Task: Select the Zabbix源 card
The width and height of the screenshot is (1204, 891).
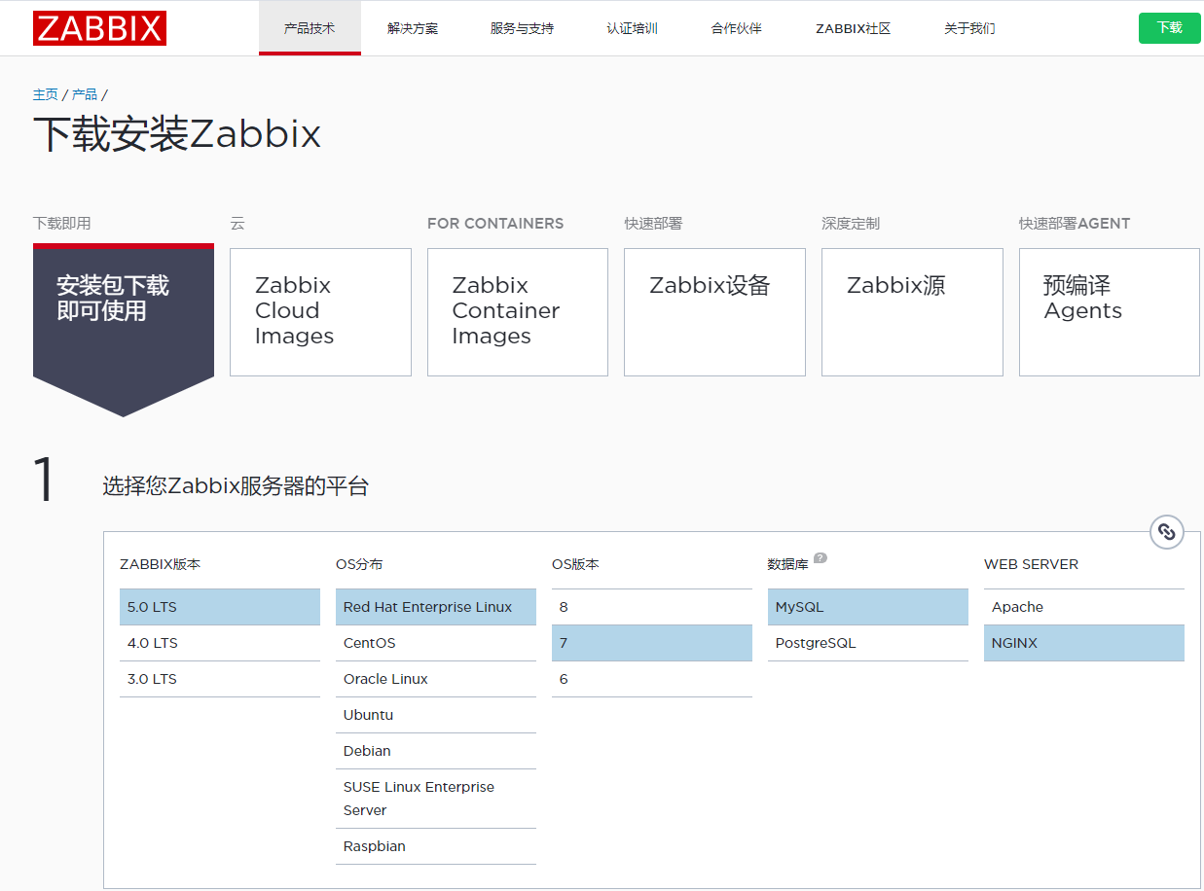Action: tap(912, 312)
